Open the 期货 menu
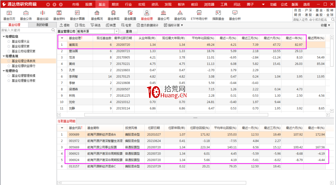 click(115, 4)
